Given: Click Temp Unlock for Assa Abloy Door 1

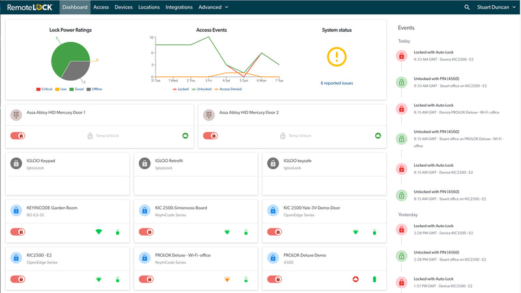Looking at the screenshot, I should pos(101,135).
